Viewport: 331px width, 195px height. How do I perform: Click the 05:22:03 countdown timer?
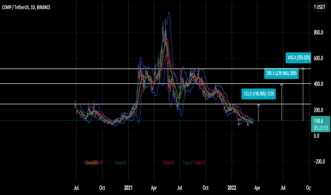(x=321, y=128)
